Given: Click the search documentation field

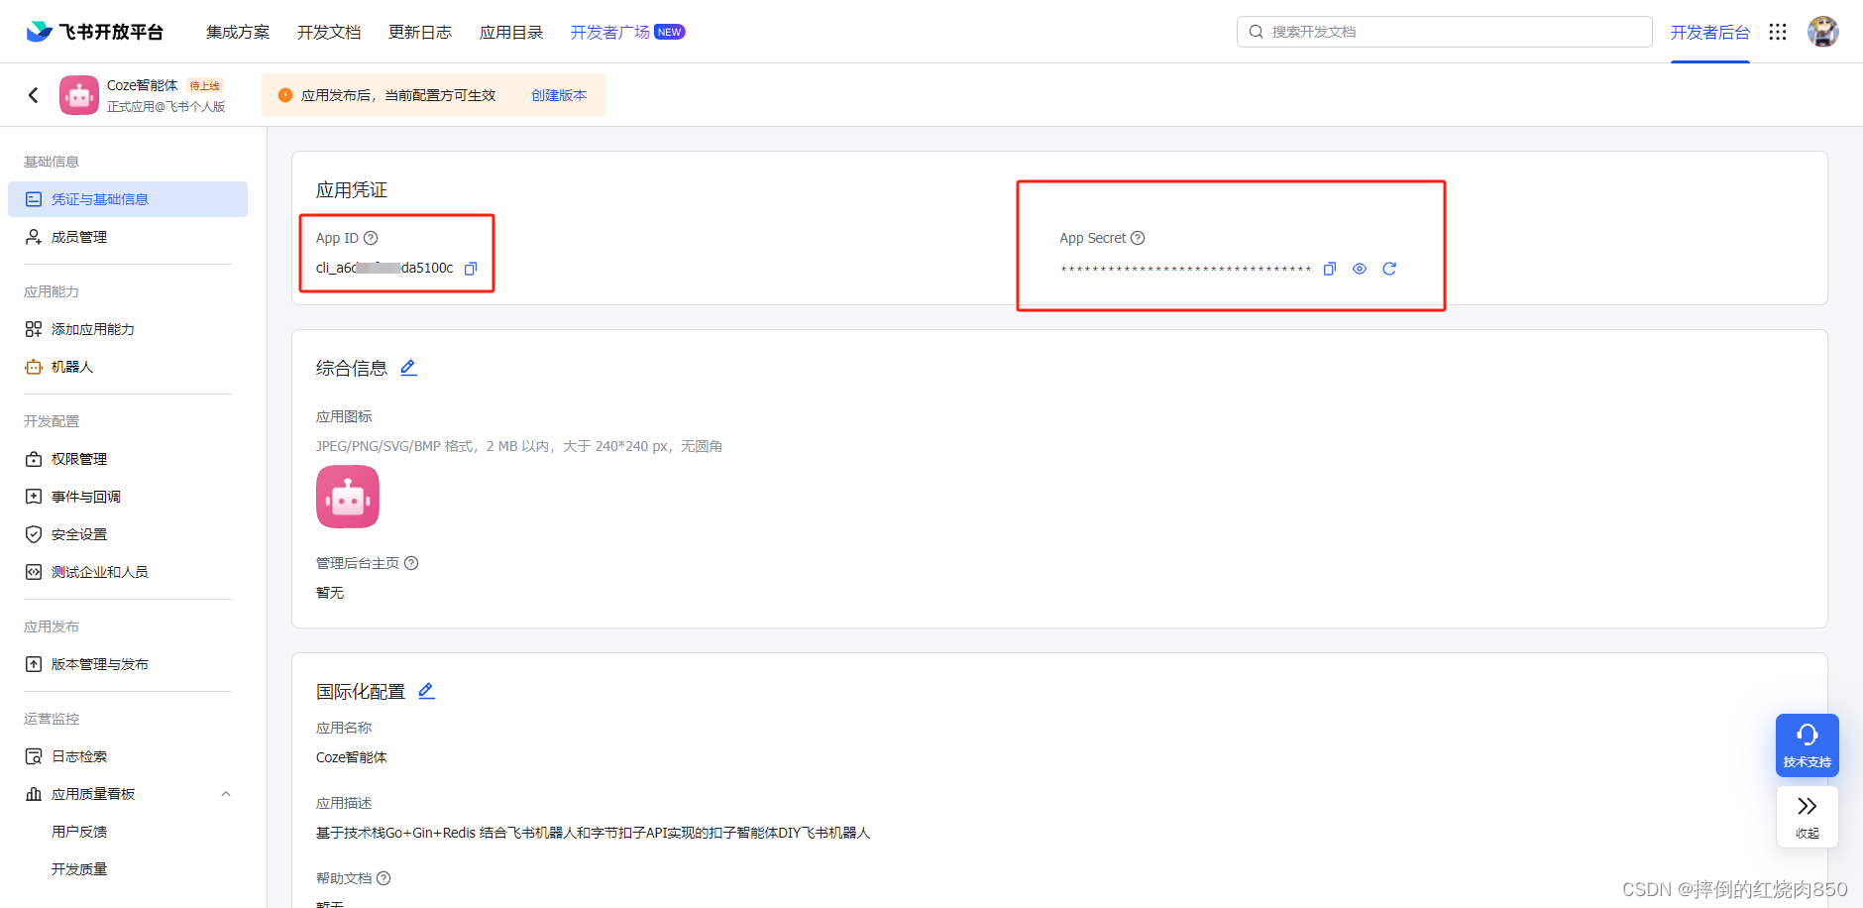Looking at the screenshot, I should (1444, 32).
